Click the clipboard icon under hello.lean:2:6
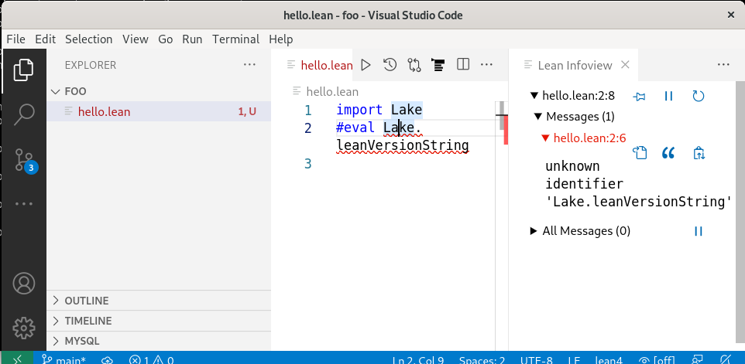 [699, 152]
